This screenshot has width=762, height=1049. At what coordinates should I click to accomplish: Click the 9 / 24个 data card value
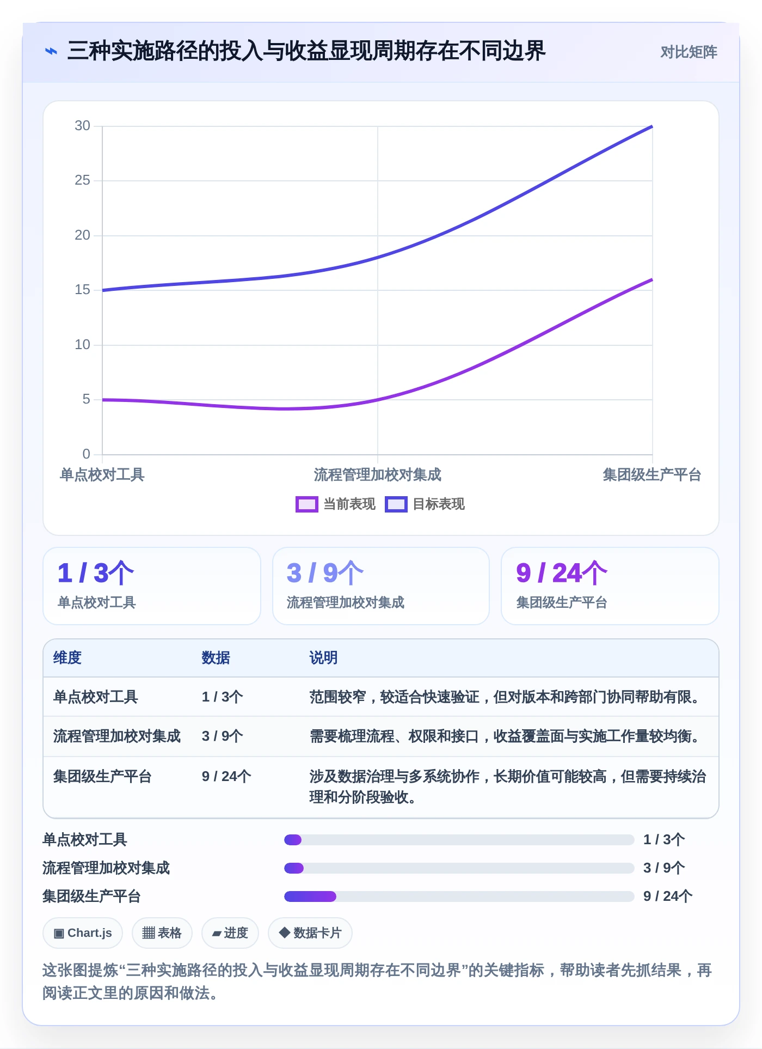tap(561, 573)
